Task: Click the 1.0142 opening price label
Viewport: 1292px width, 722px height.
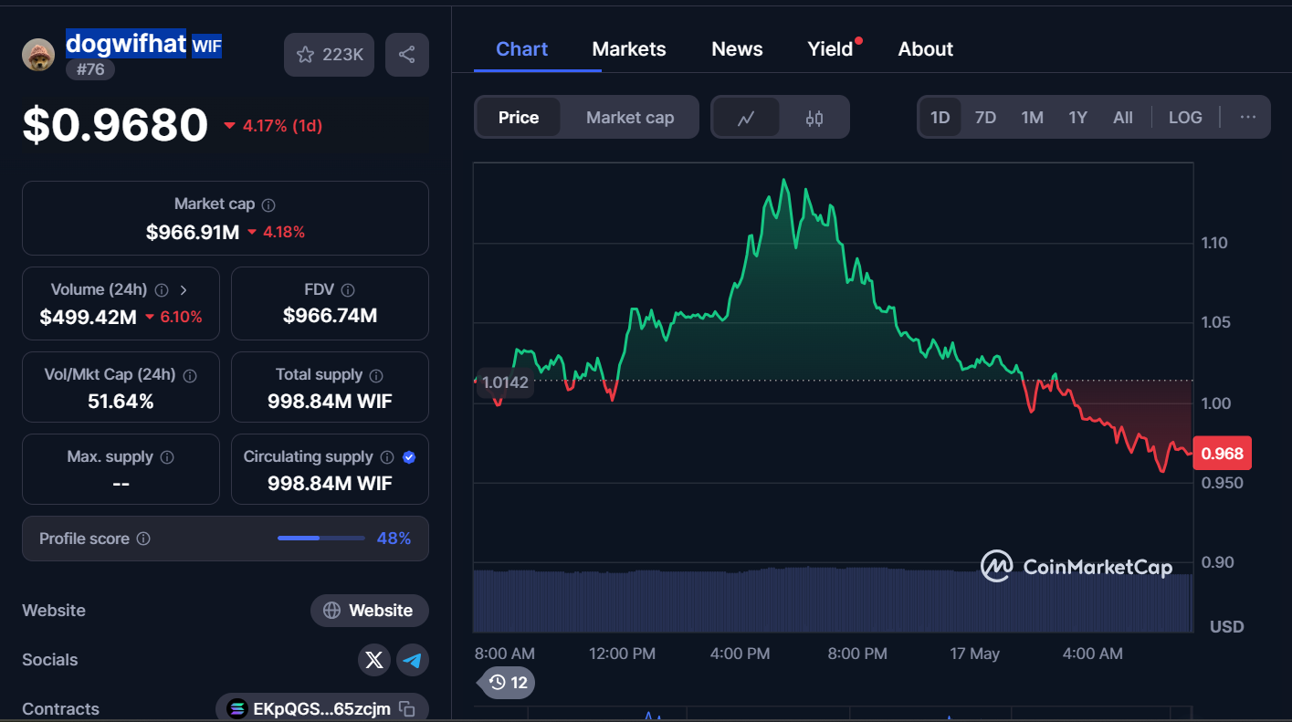Action: coord(505,382)
